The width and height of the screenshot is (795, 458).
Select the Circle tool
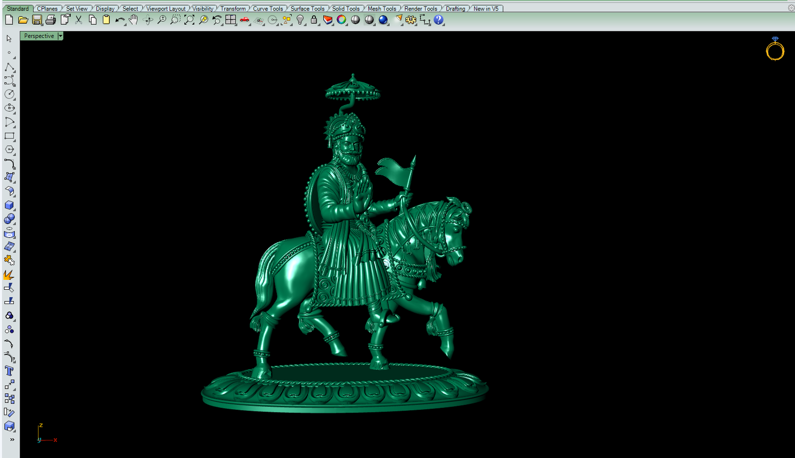tap(9, 94)
